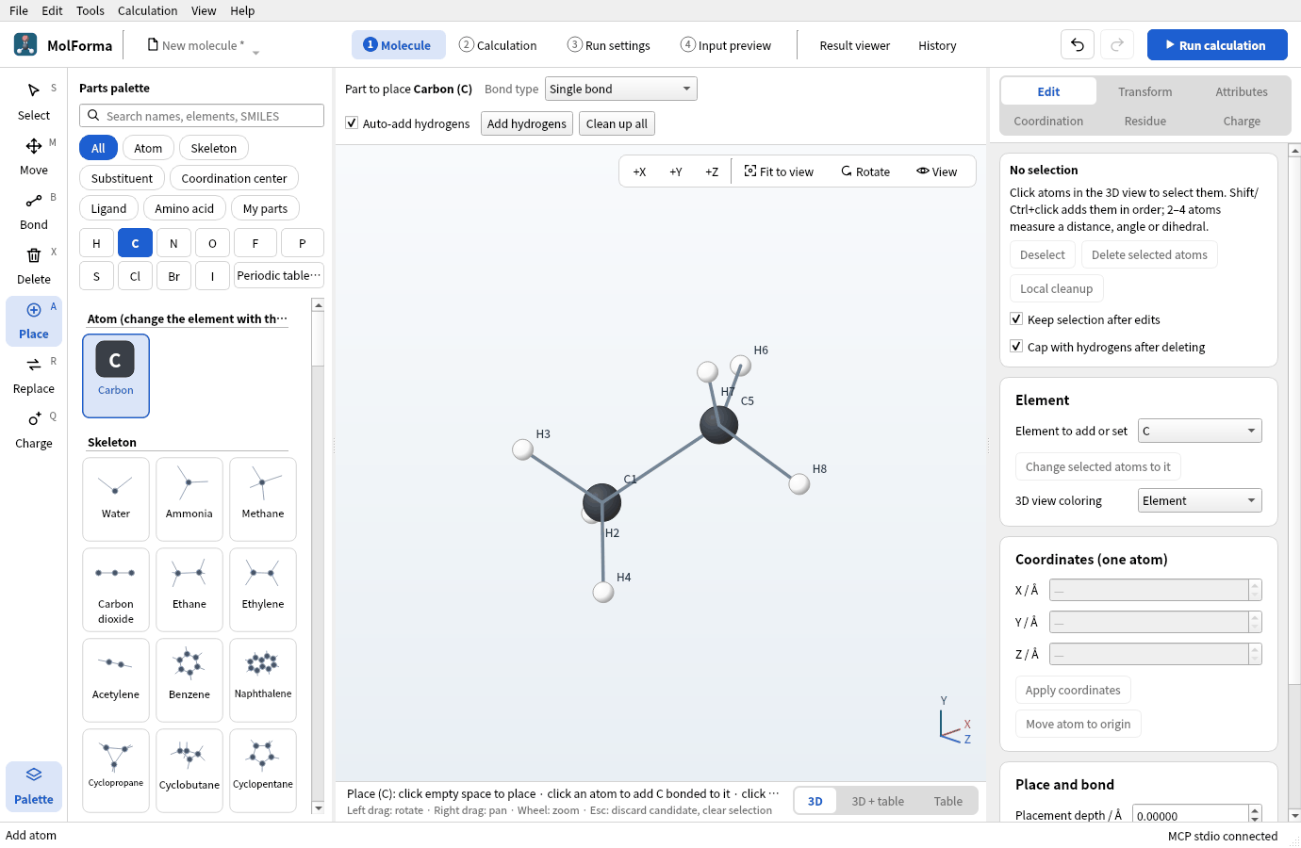The width and height of the screenshot is (1301, 848).
Task: Click the Rotate view button
Action: coord(865,171)
